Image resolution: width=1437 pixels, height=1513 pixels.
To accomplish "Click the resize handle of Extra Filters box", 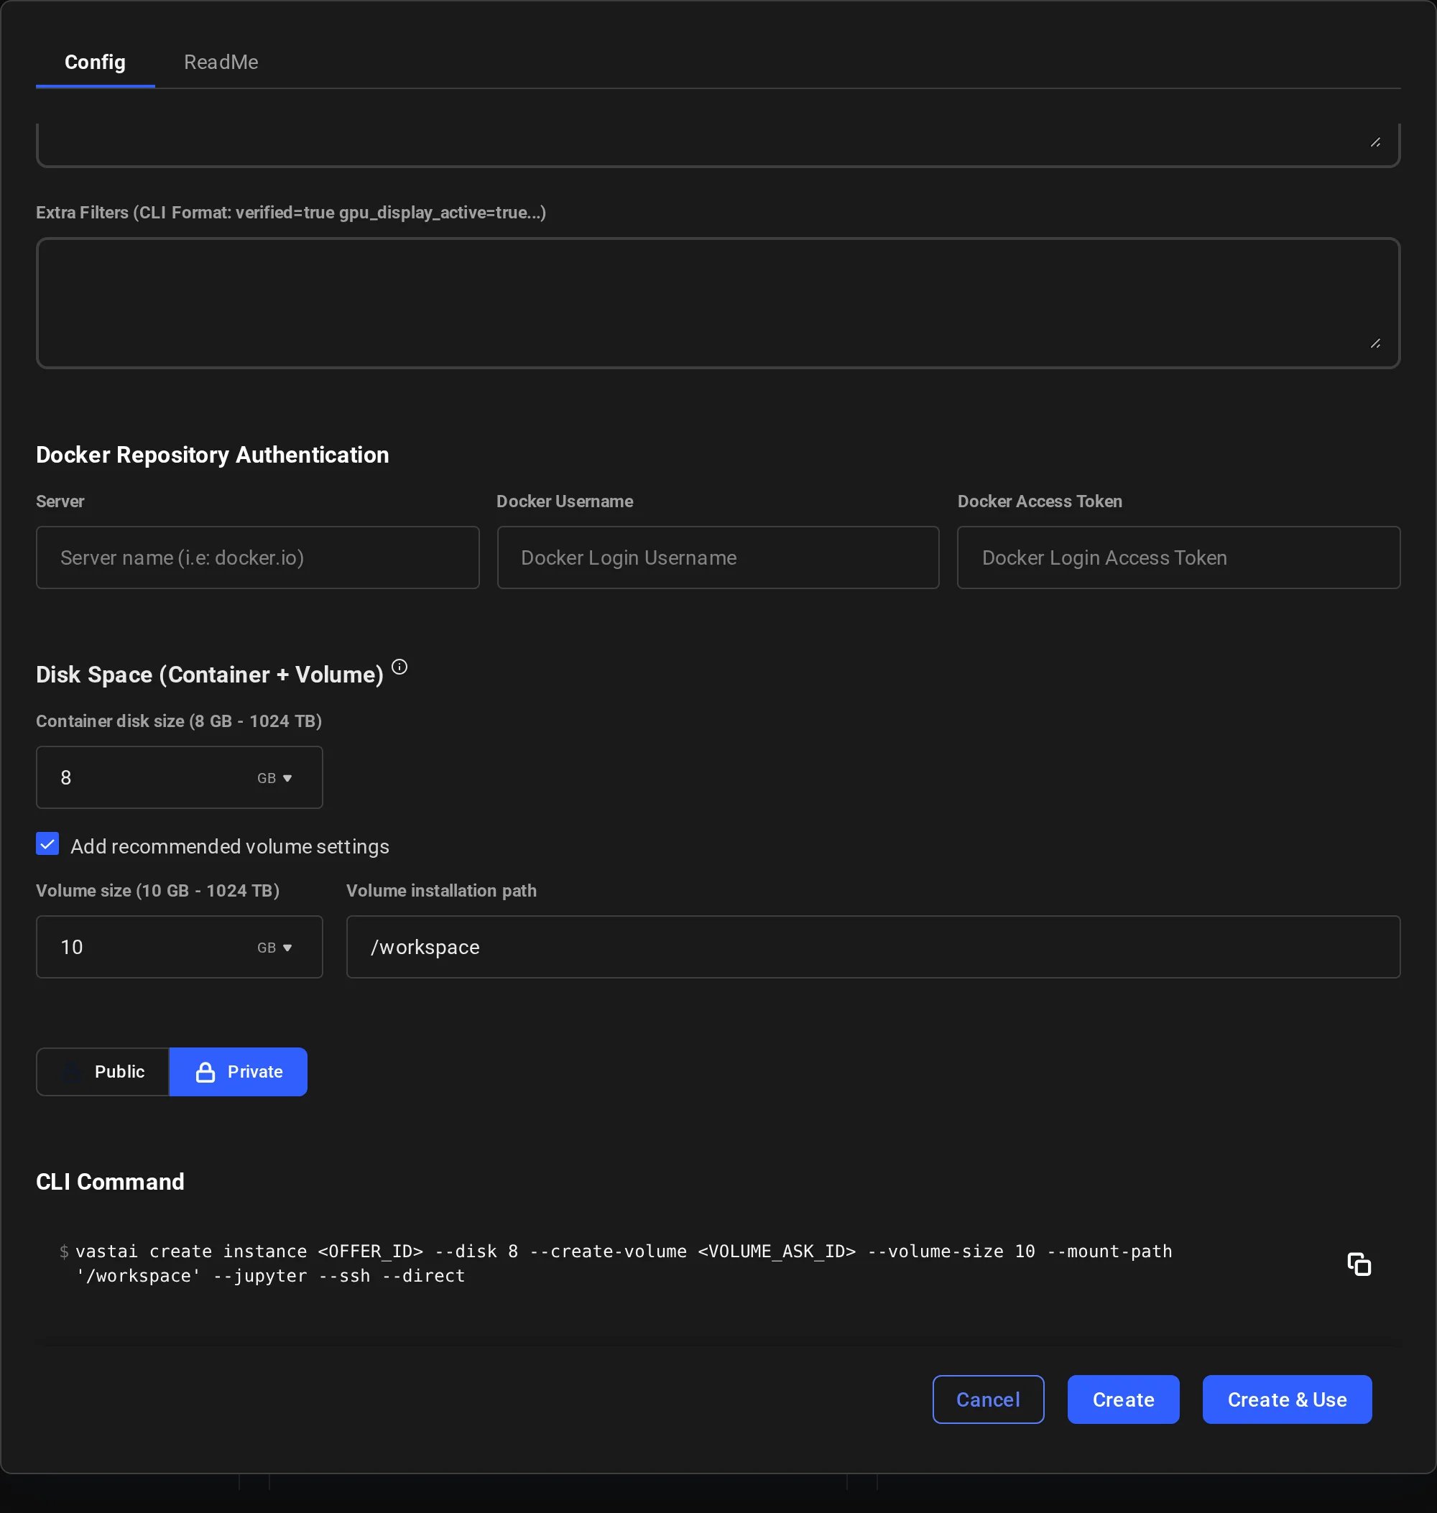I will coord(1375,344).
